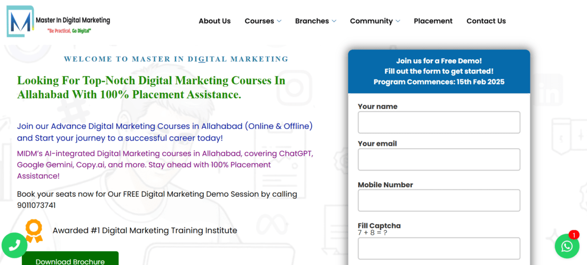This screenshot has height=265, width=587.
Task: Tap the green phone call floating icon
Action: coord(14,245)
